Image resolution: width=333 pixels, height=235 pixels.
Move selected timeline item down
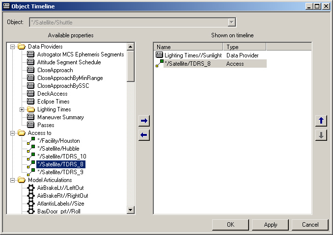click(x=321, y=135)
